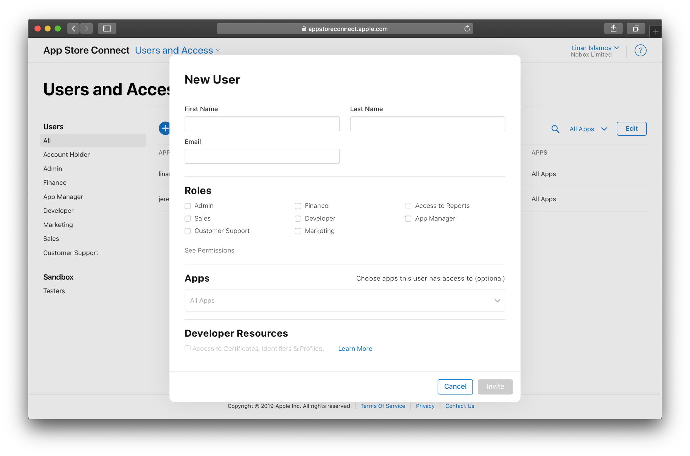This screenshot has width=690, height=456.
Task: Click the See Permissions link
Action: point(209,250)
